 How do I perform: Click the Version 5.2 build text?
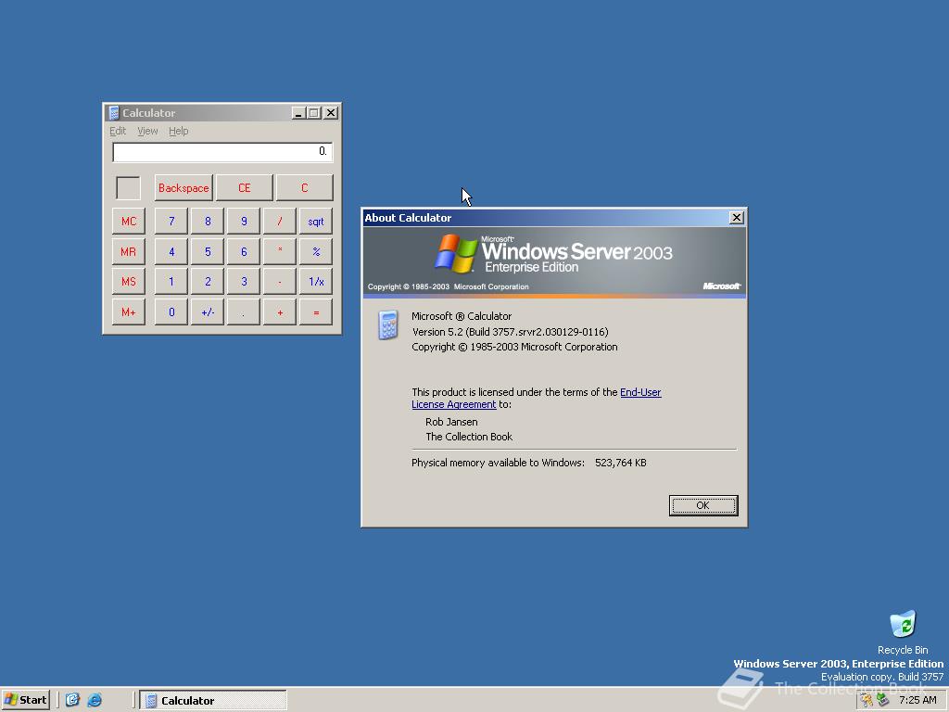click(511, 332)
